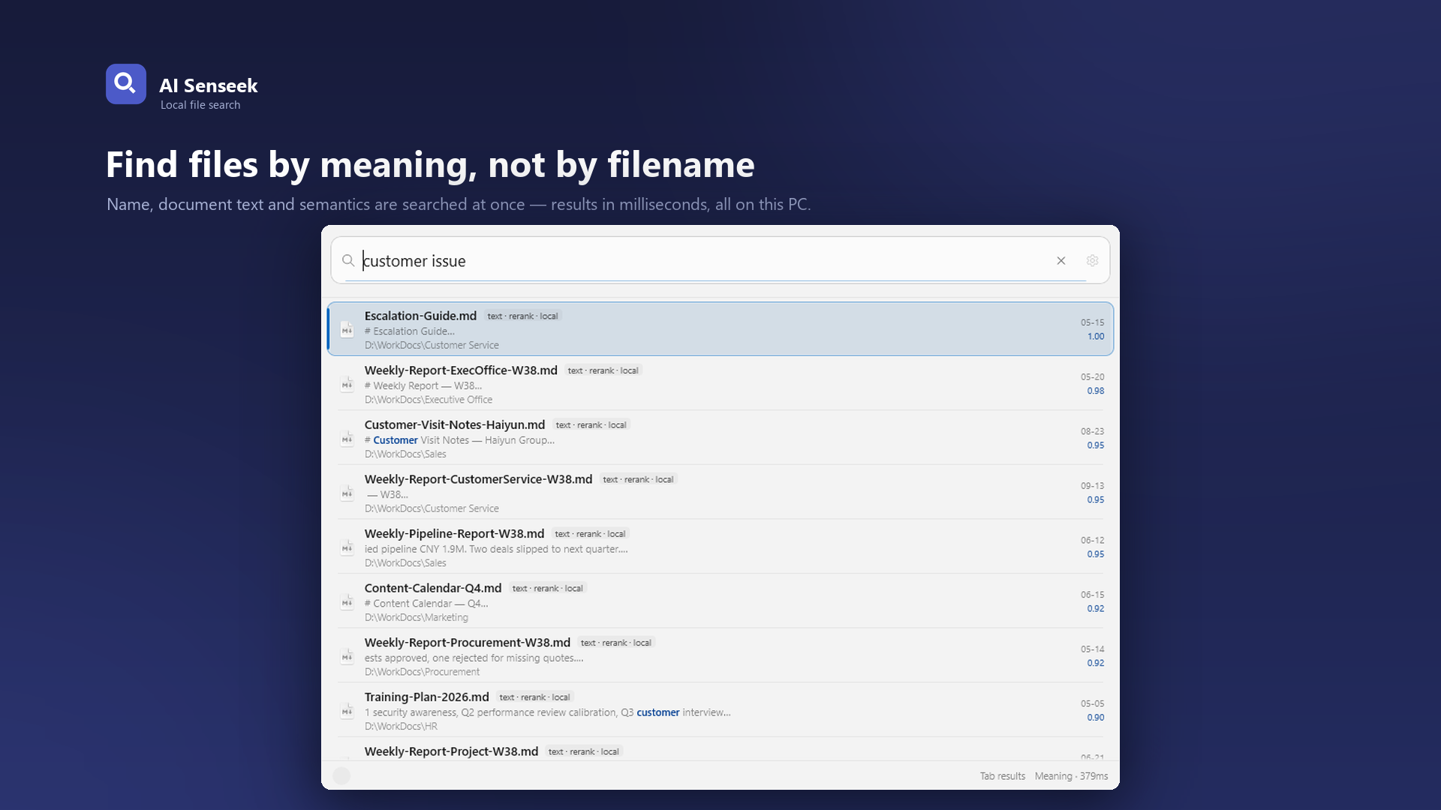Click the 'ied pipeline CNY 1.9M' snippet text
This screenshot has height=810, width=1441.
point(496,549)
